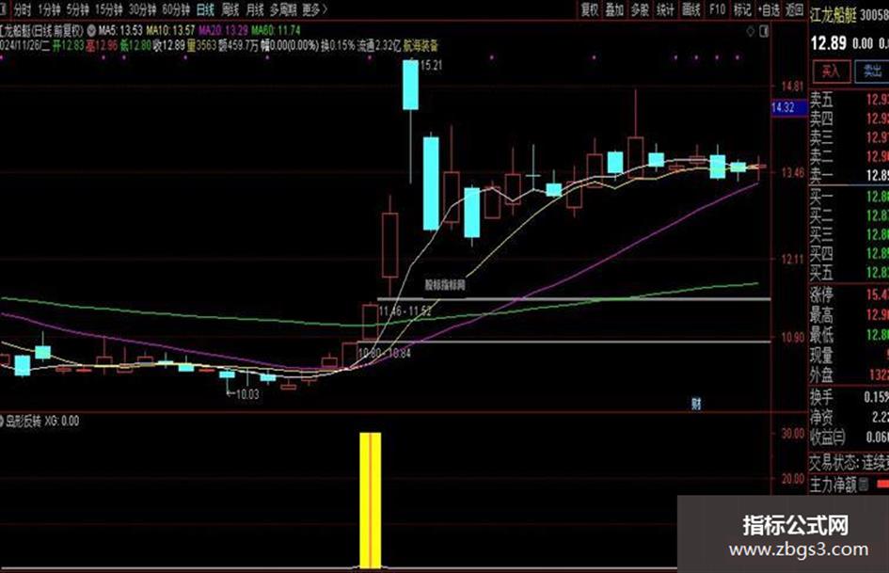Click the 11.46 - 11.52 gap label

(x=405, y=310)
